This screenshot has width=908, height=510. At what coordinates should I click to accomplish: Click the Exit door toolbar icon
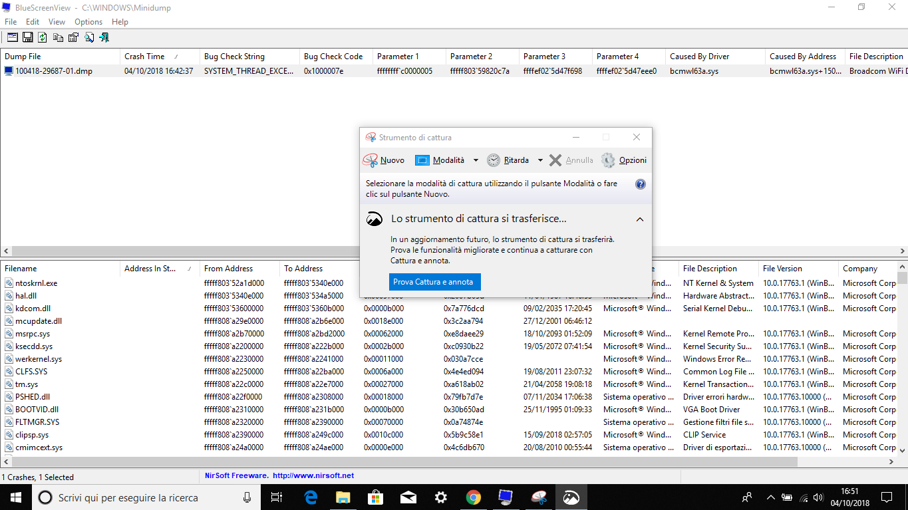tap(104, 37)
